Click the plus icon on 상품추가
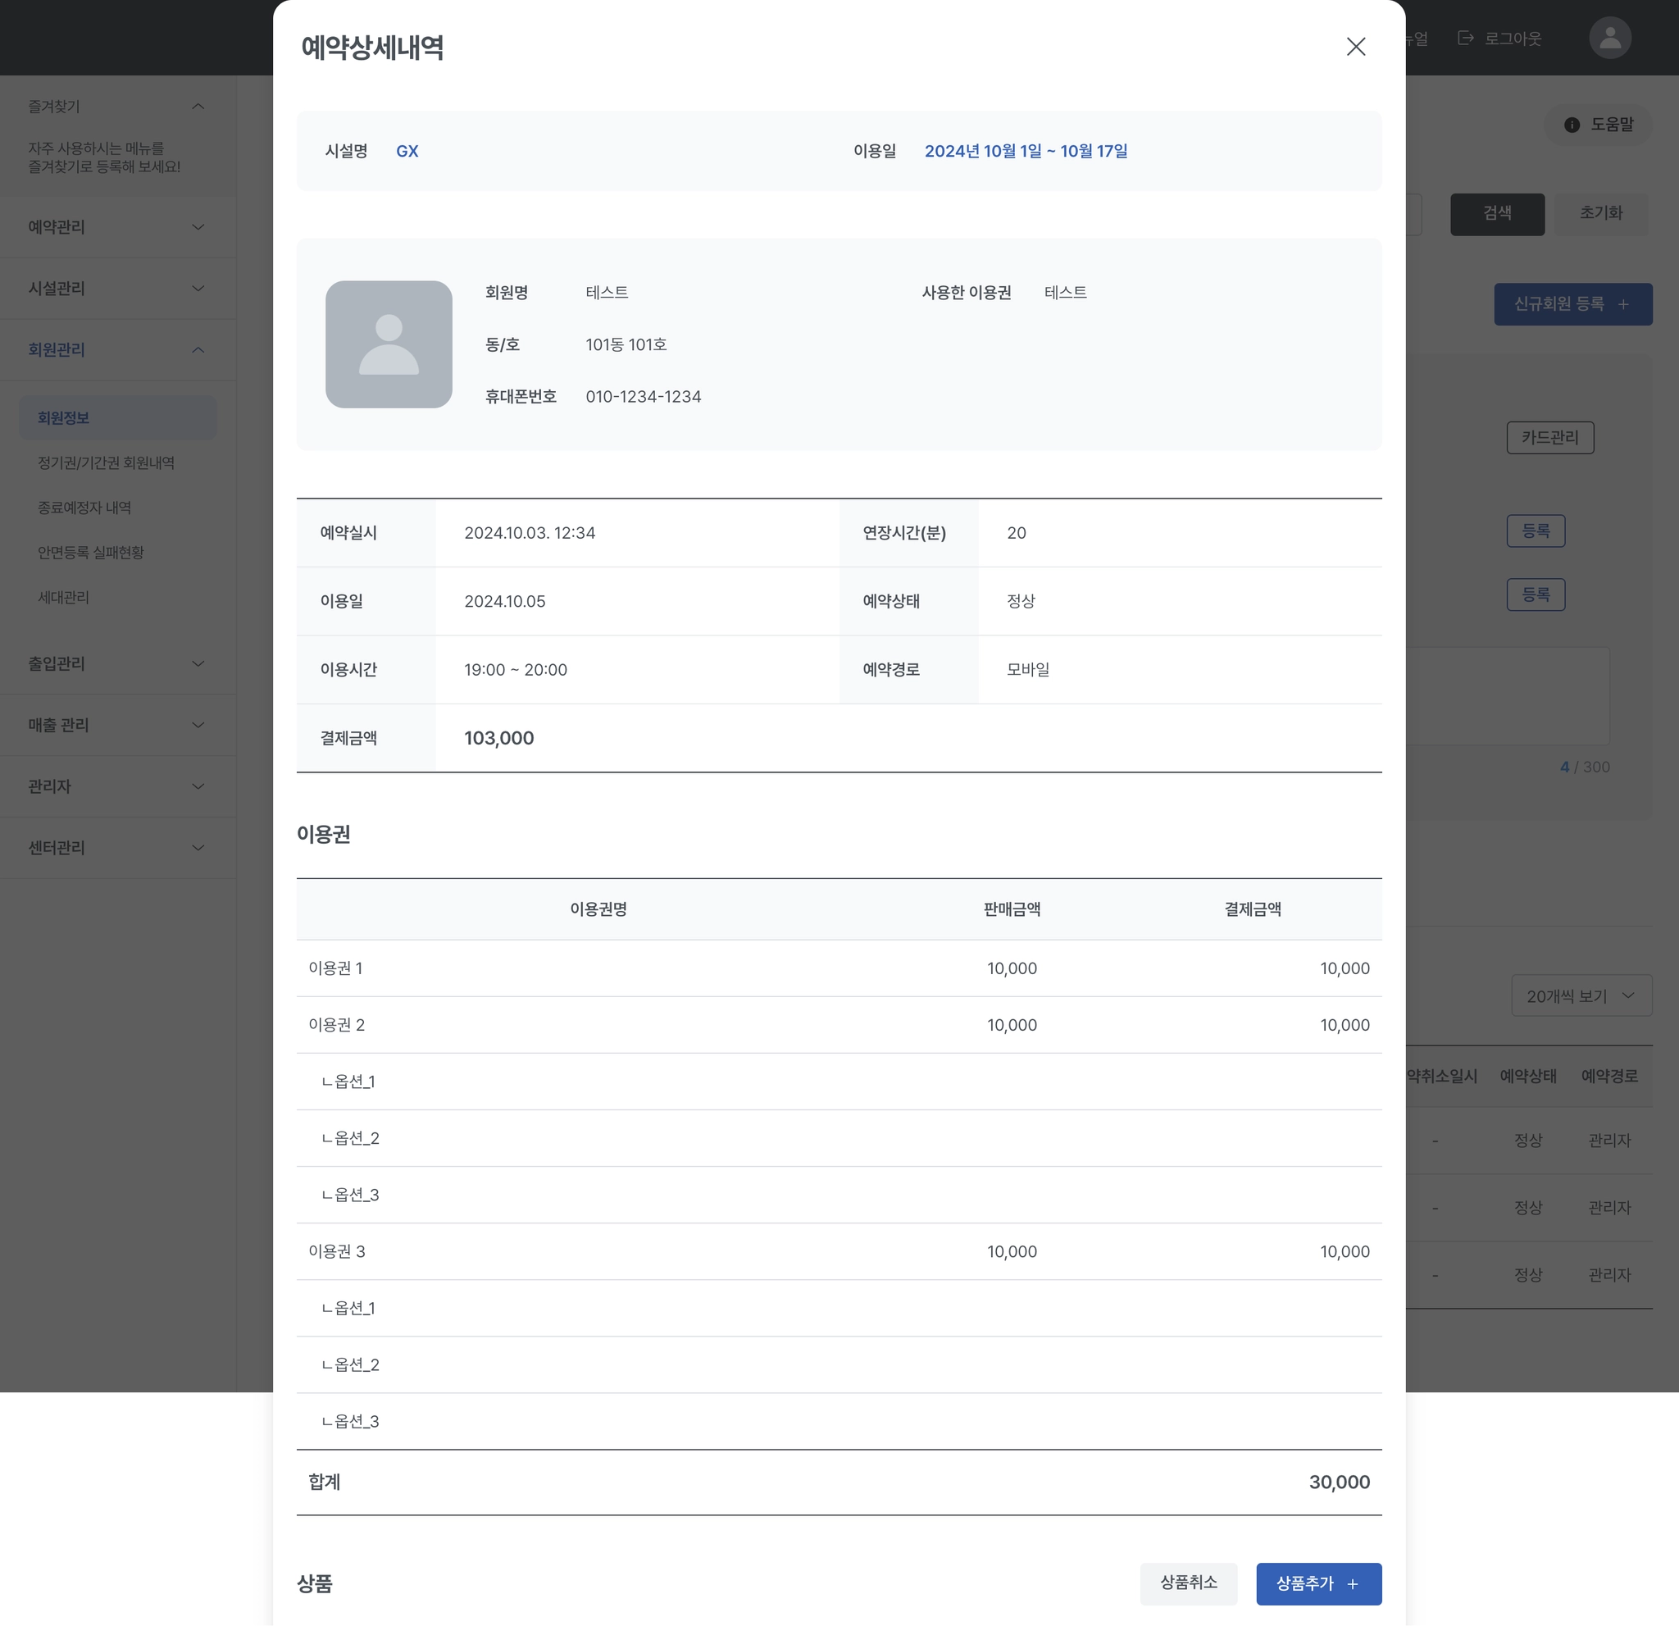 point(1353,1584)
